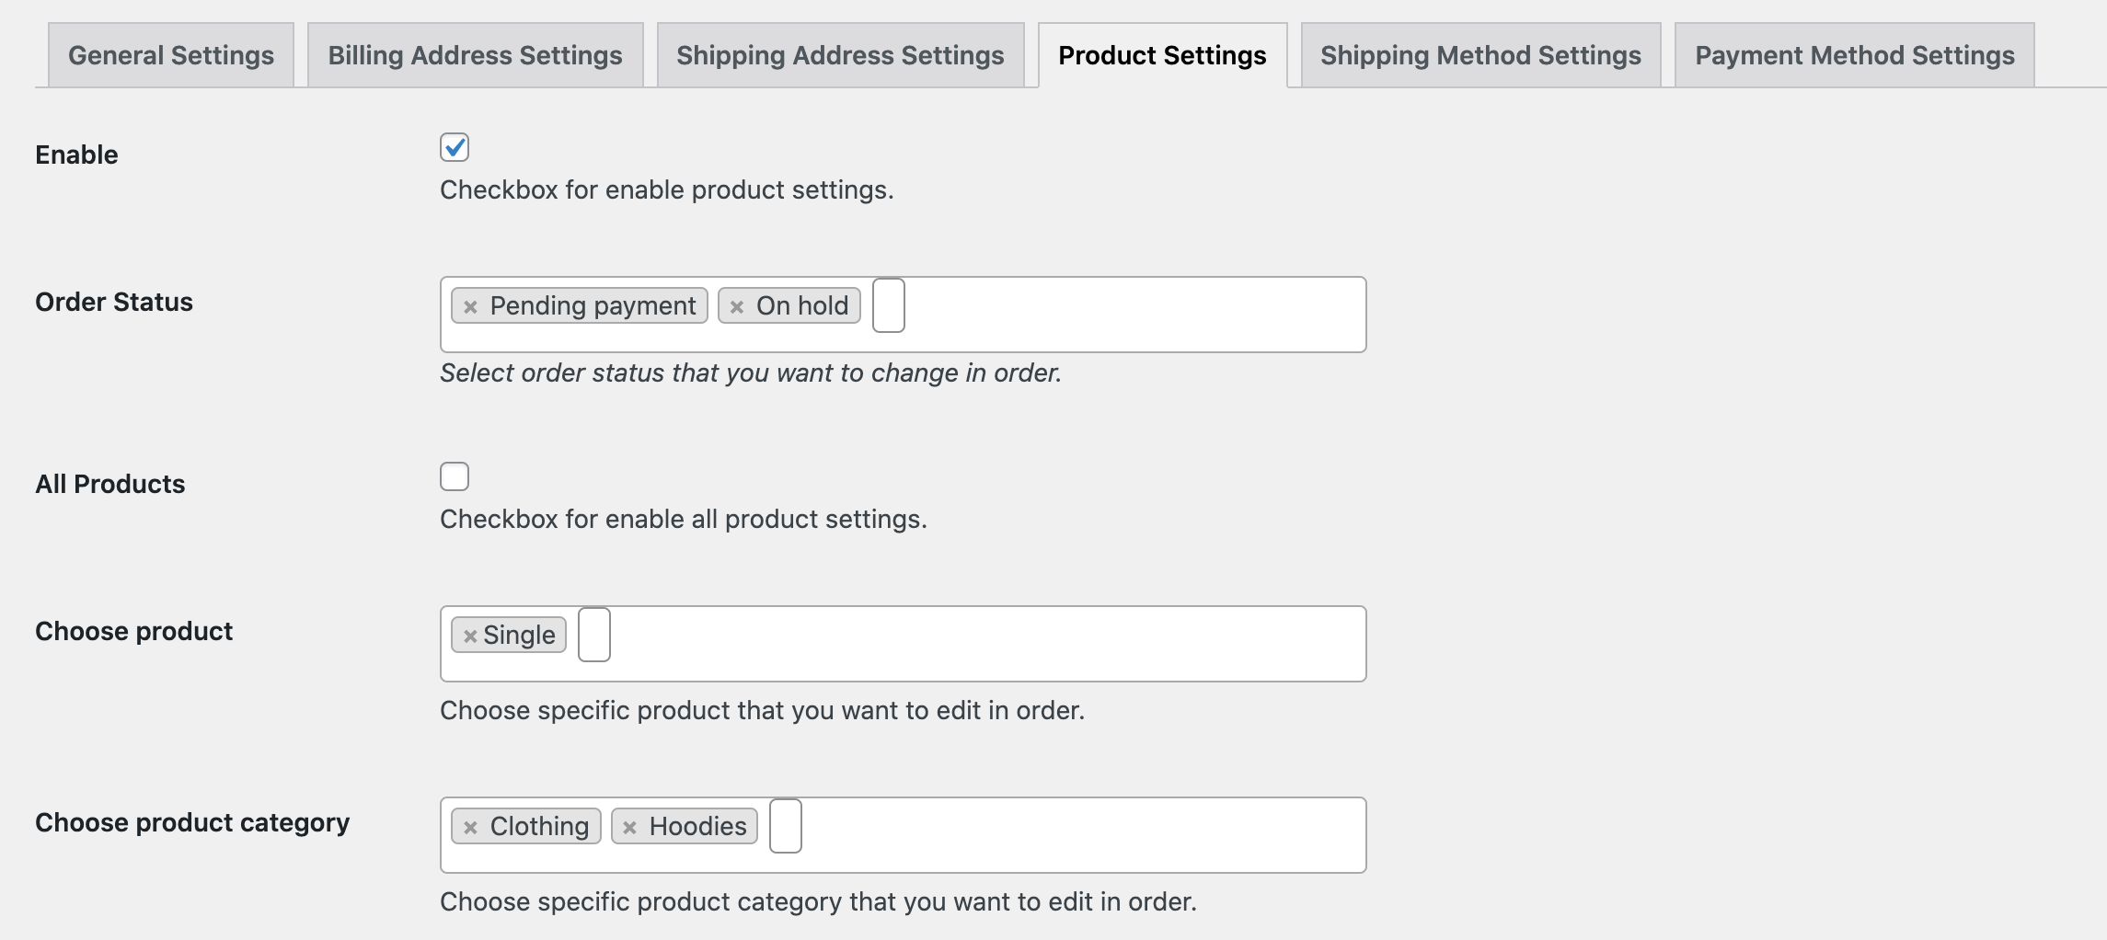2107x940 pixels.
Task: Switch to the Shipping Address Settings tab
Action: click(839, 54)
